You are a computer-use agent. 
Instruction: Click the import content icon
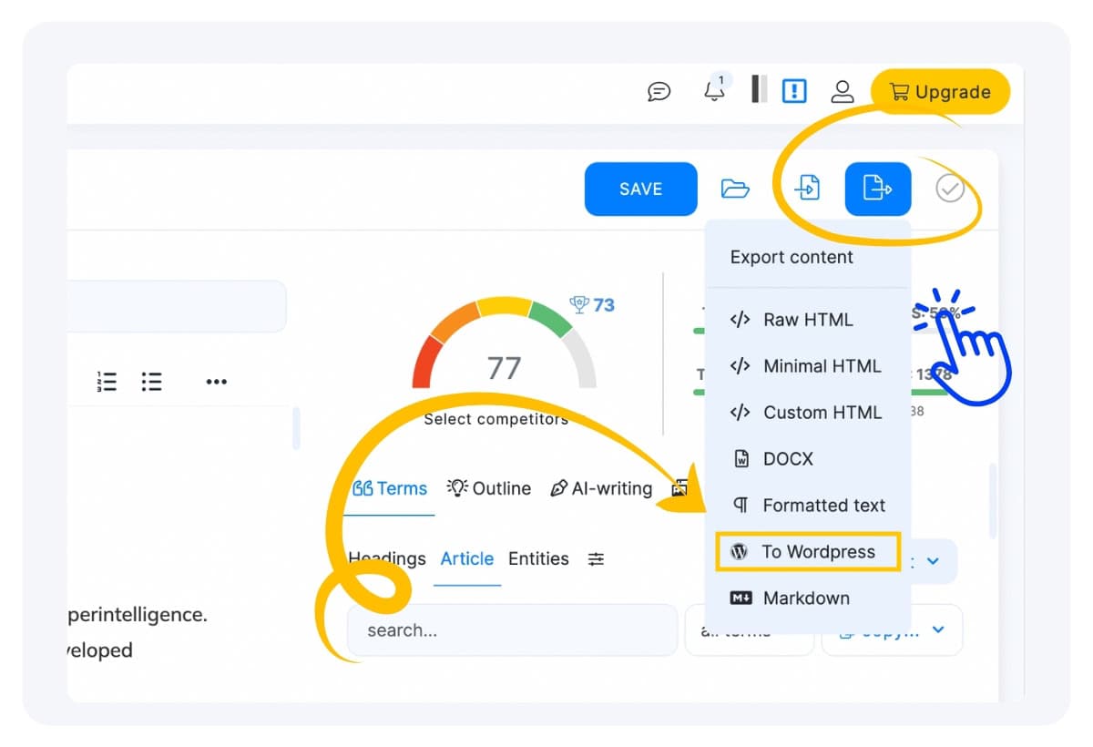point(807,189)
